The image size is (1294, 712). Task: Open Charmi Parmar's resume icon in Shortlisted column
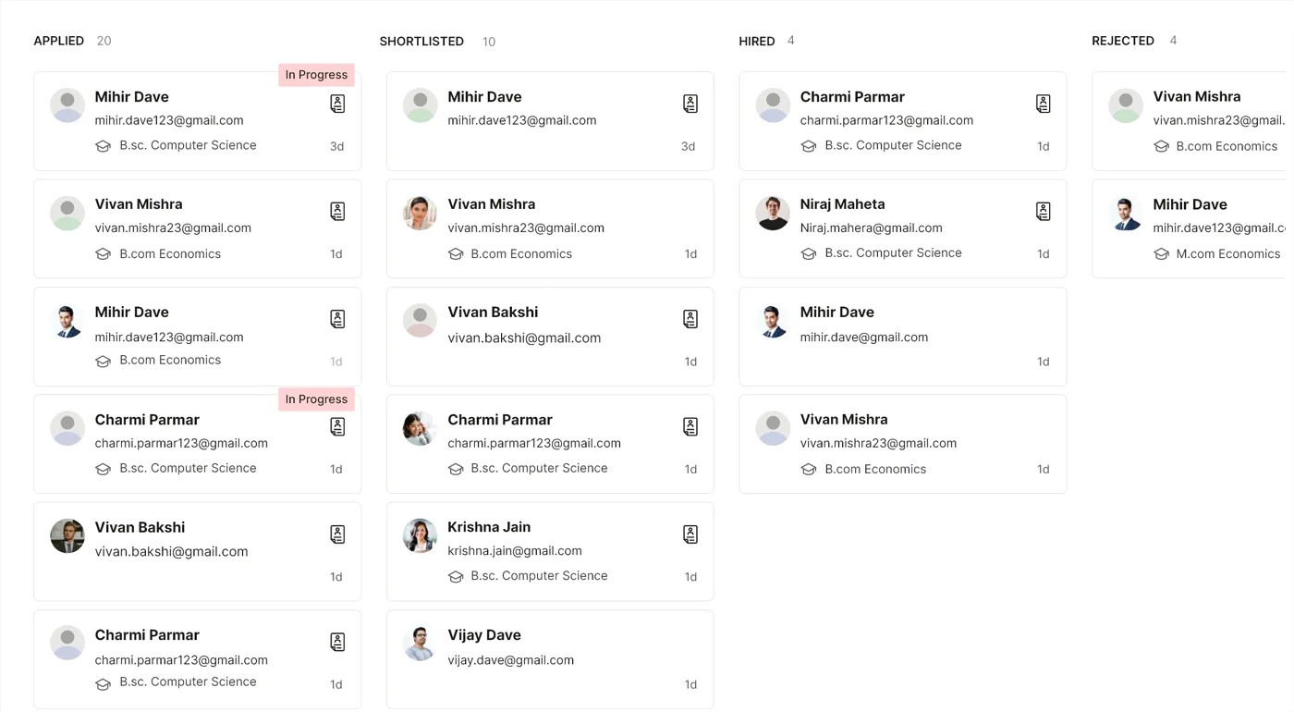click(x=690, y=426)
